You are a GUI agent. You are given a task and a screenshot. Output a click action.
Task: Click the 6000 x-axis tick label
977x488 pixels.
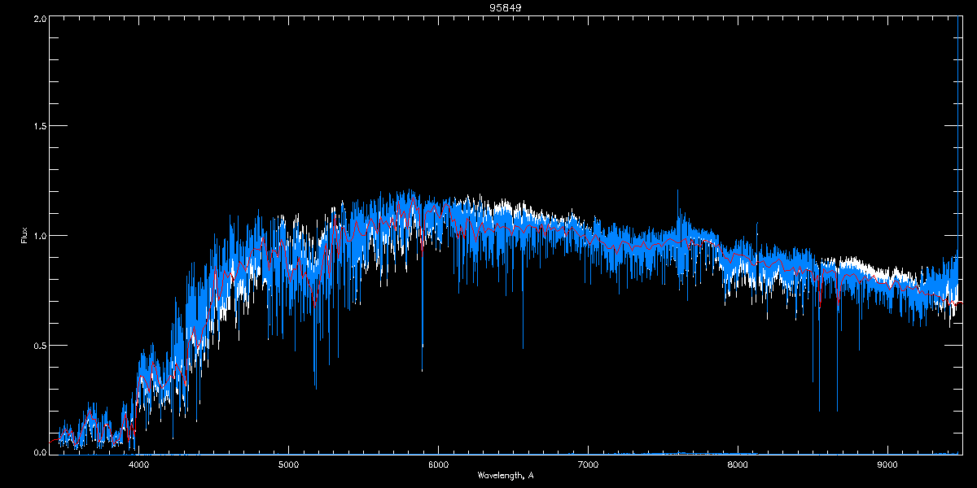coord(438,465)
